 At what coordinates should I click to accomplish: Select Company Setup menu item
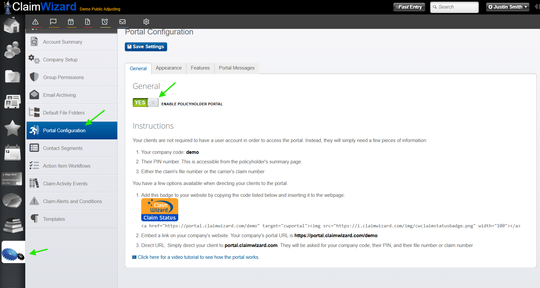(x=72, y=60)
